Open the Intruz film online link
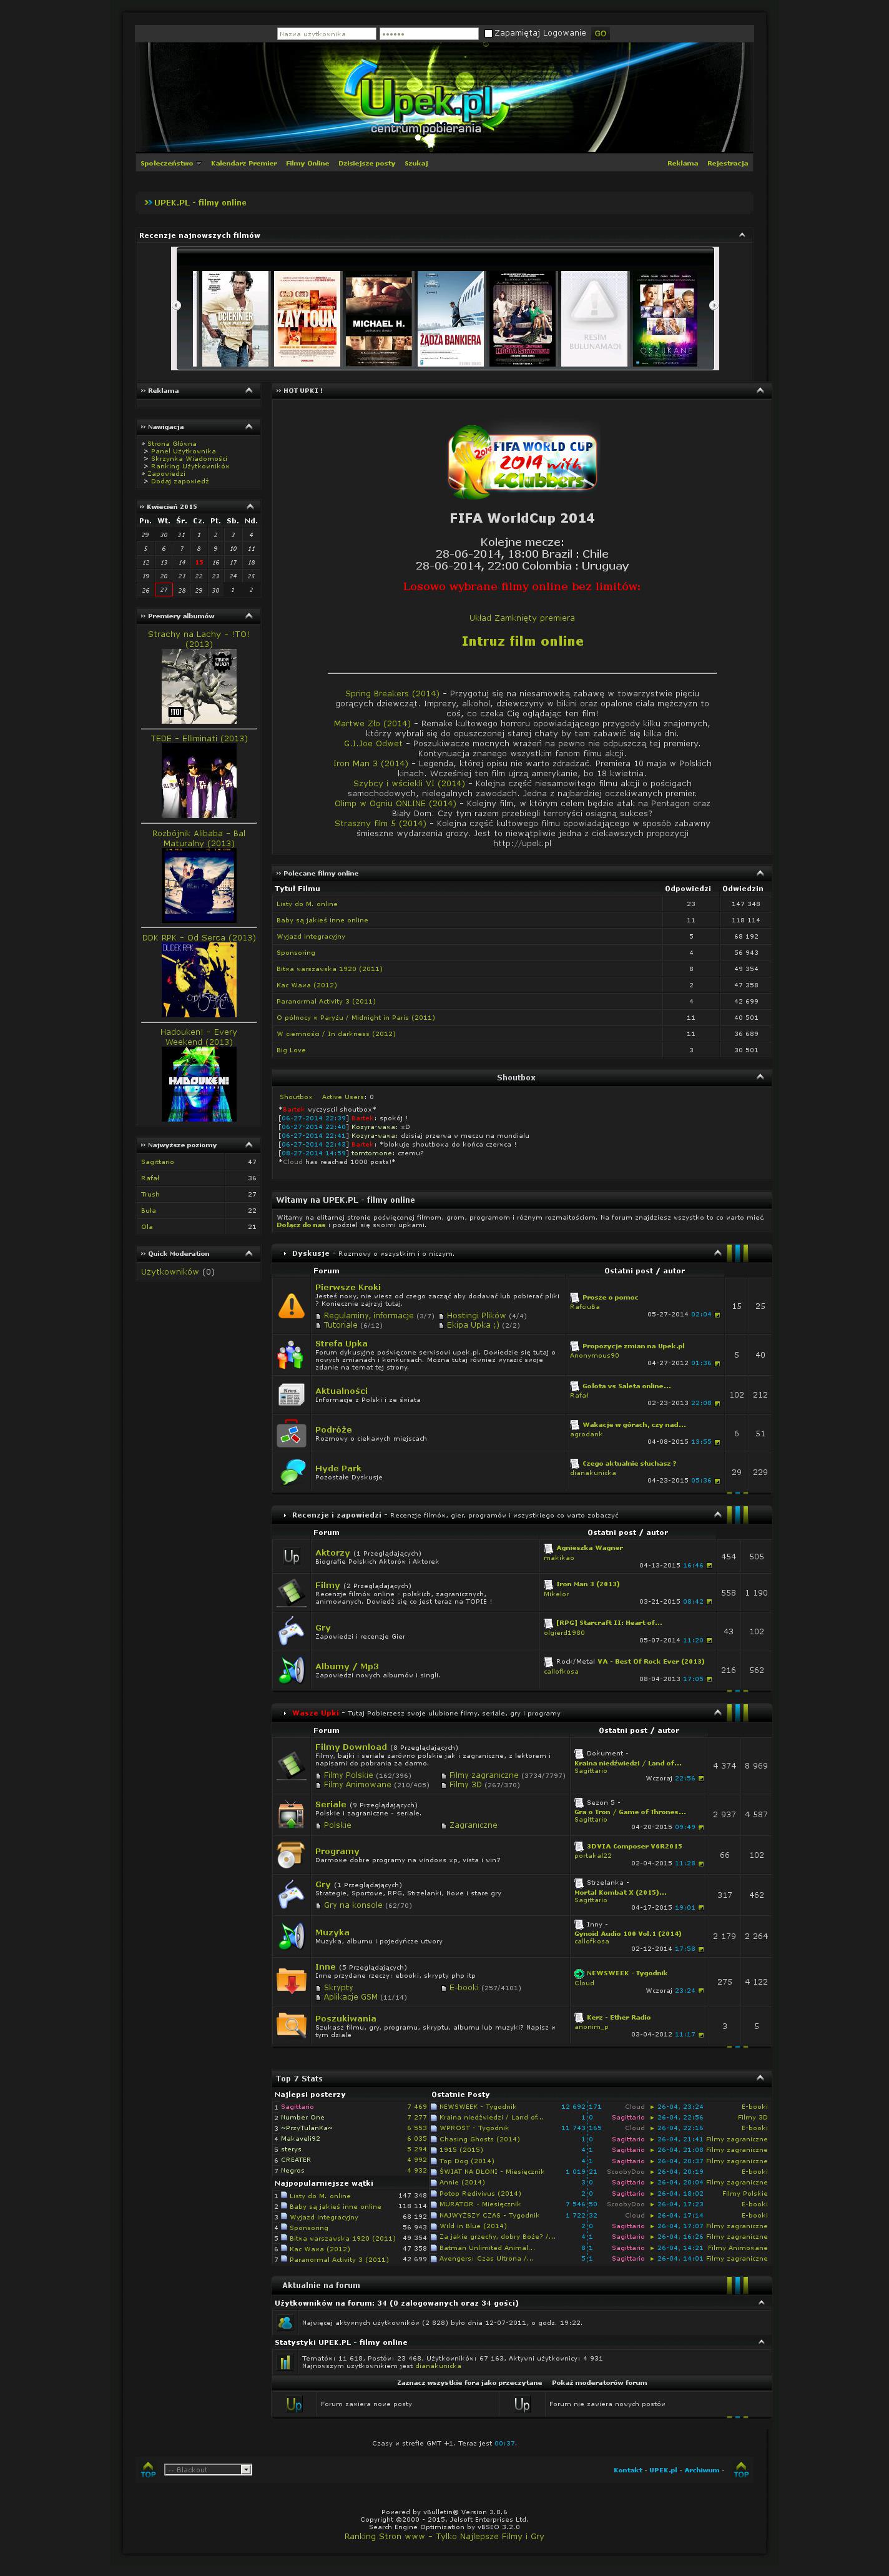 coord(522,642)
